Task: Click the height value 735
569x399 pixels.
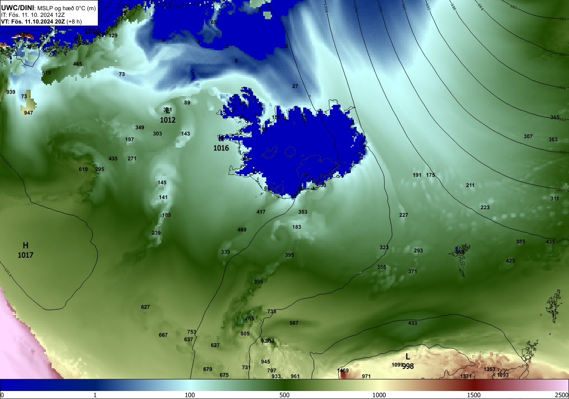Action: 272,311
